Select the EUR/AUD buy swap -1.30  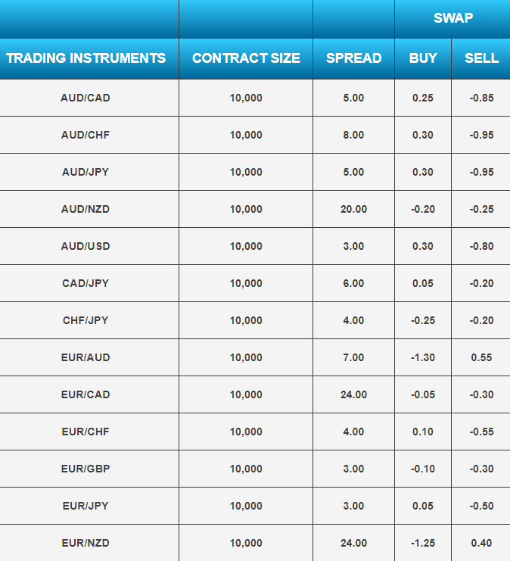tap(423, 357)
